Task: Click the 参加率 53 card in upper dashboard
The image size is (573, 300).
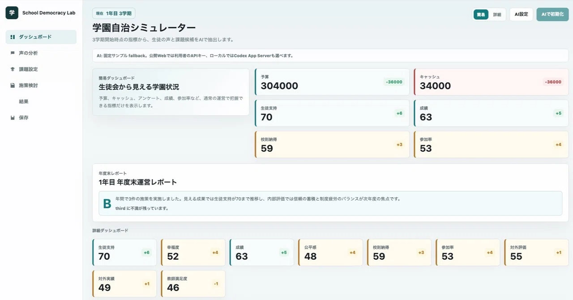Action: pyautogui.click(x=491, y=145)
